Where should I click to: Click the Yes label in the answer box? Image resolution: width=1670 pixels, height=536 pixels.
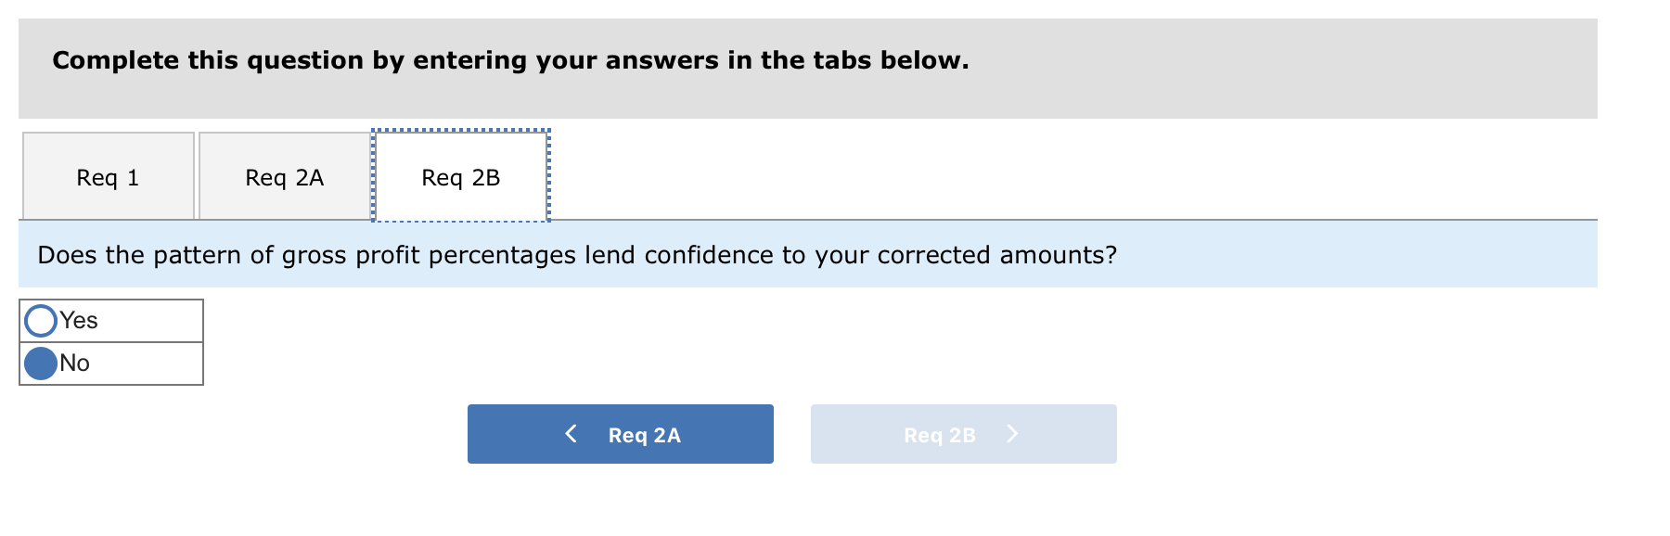pos(80,320)
